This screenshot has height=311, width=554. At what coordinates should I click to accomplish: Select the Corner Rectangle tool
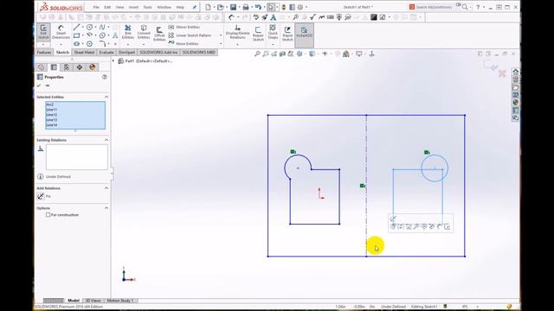point(76,35)
